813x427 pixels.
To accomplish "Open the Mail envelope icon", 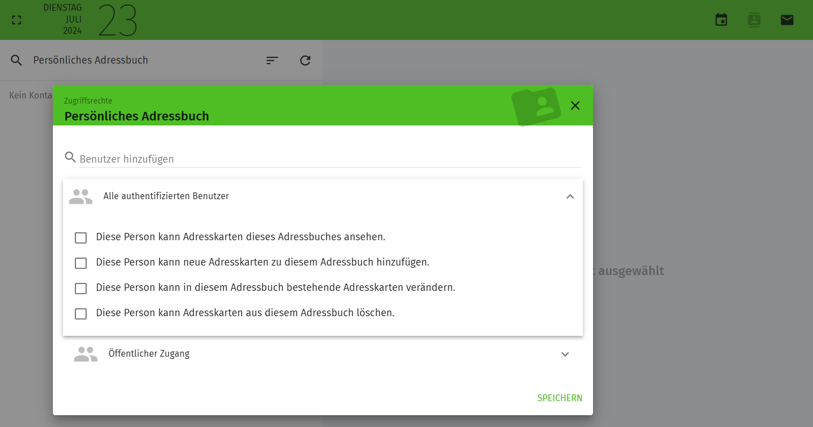I will tap(787, 20).
